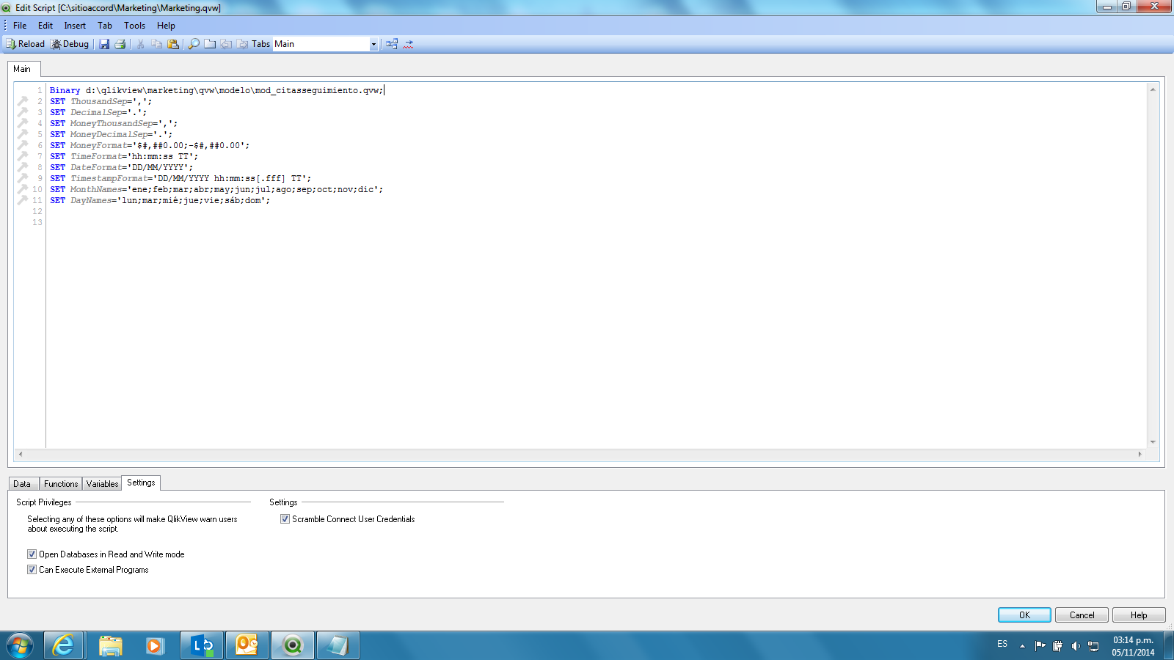Click the SET DateFormat script line
1174x660 pixels.
pos(121,167)
